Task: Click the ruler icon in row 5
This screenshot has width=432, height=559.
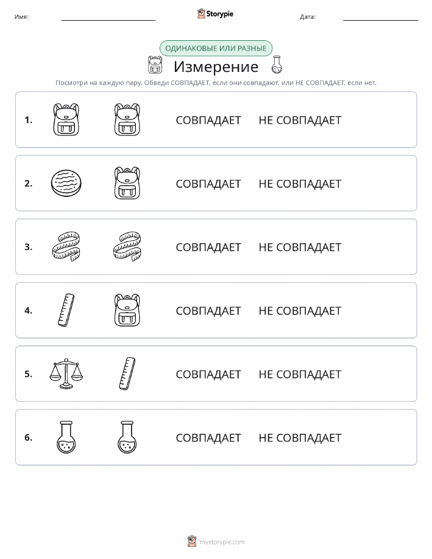Action: (x=127, y=374)
